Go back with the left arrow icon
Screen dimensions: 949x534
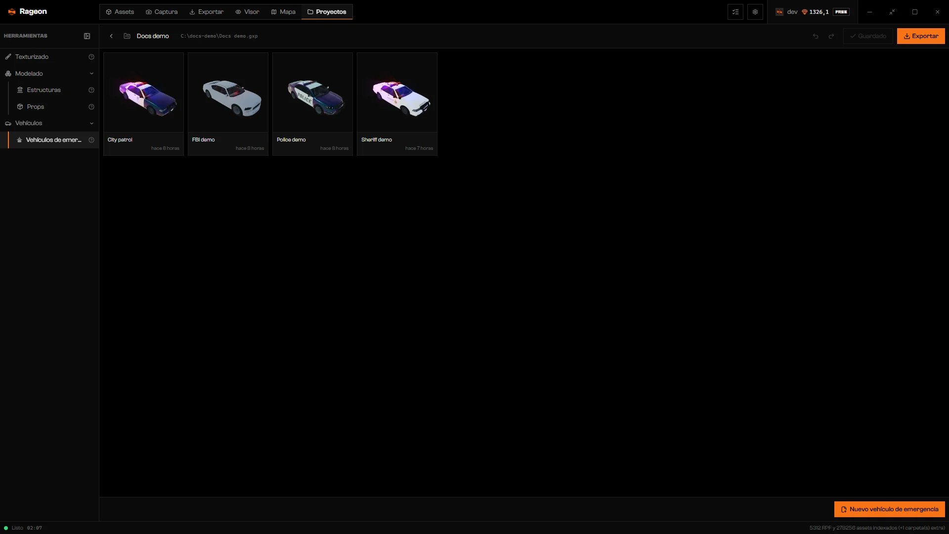point(111,36)
